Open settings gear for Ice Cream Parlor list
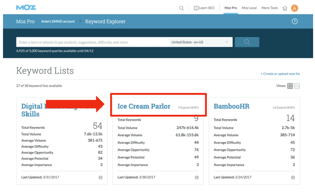Image resolution: width=315 pixels, height=193 pixels. point(197,177)
